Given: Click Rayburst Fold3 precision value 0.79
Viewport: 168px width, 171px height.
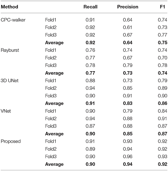Looking at the screenshot, I should (x=128, y=65).
